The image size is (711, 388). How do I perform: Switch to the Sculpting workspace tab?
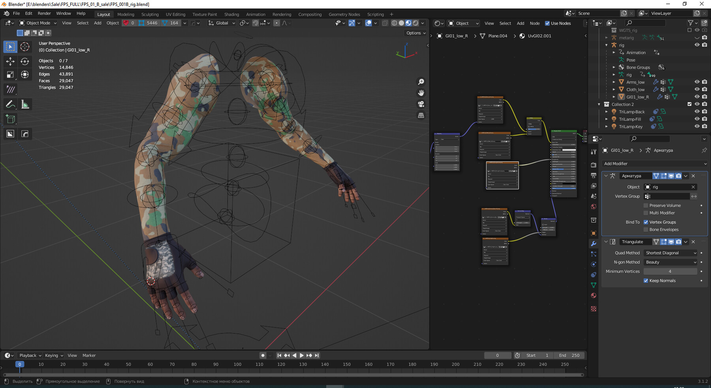click(150, 14)
